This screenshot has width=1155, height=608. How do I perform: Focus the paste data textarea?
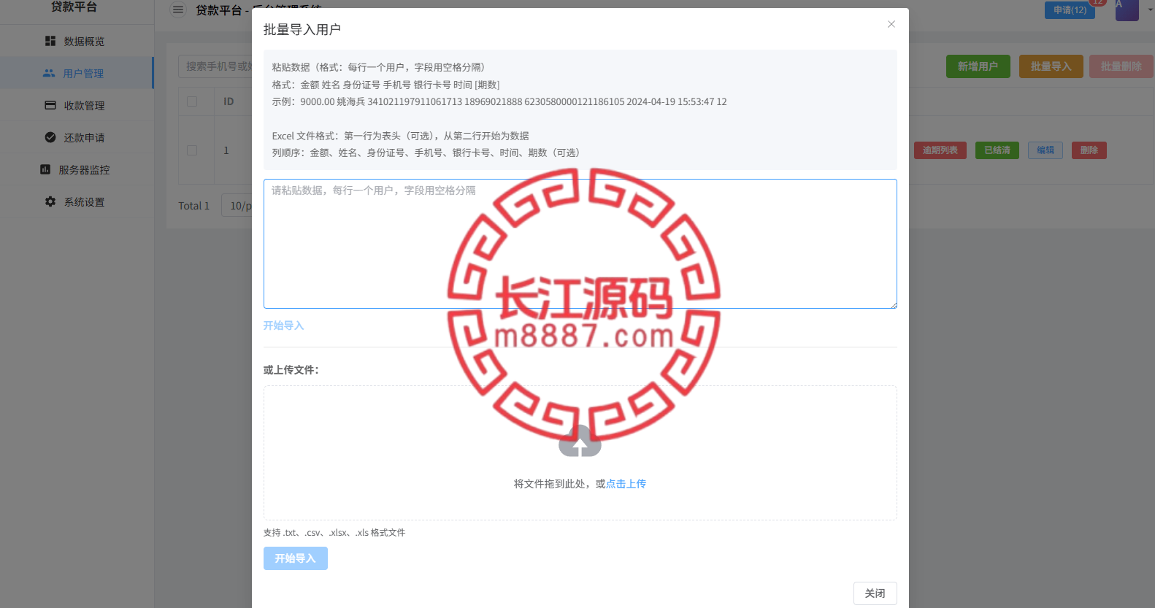[580, 244]
